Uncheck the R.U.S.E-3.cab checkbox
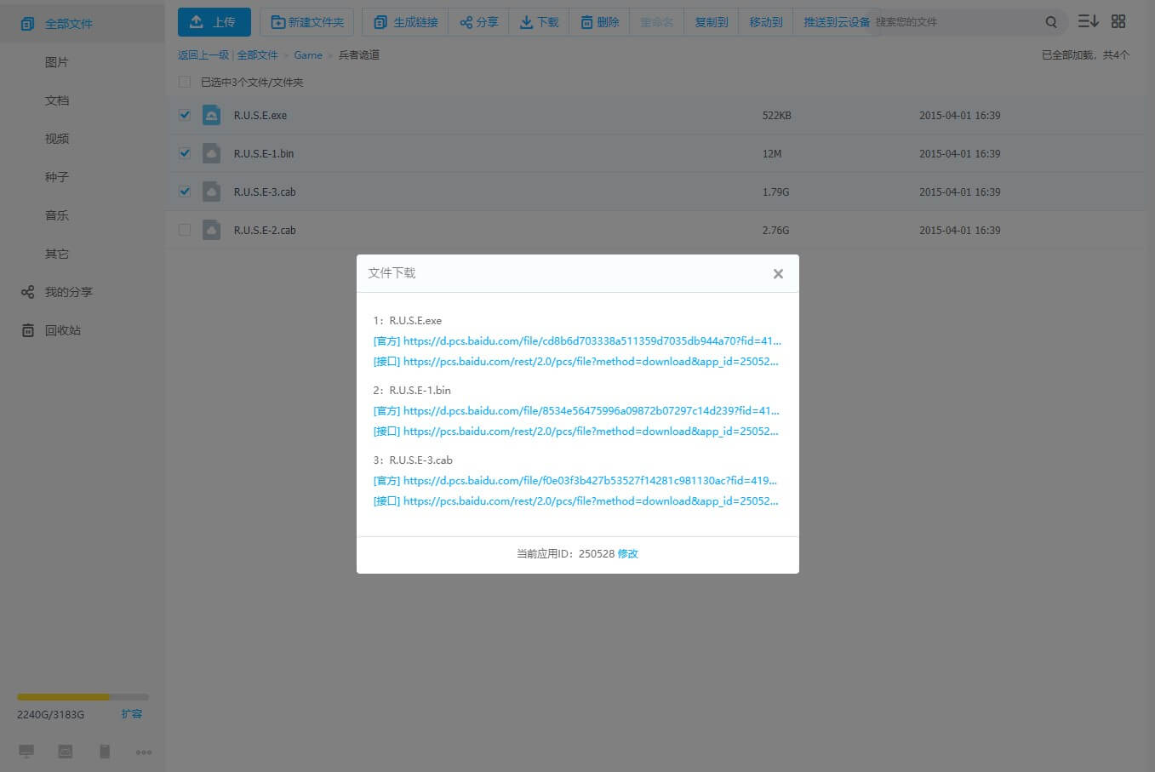The width and height of the screenshot is (1155, 772). (x=185, y=192)
